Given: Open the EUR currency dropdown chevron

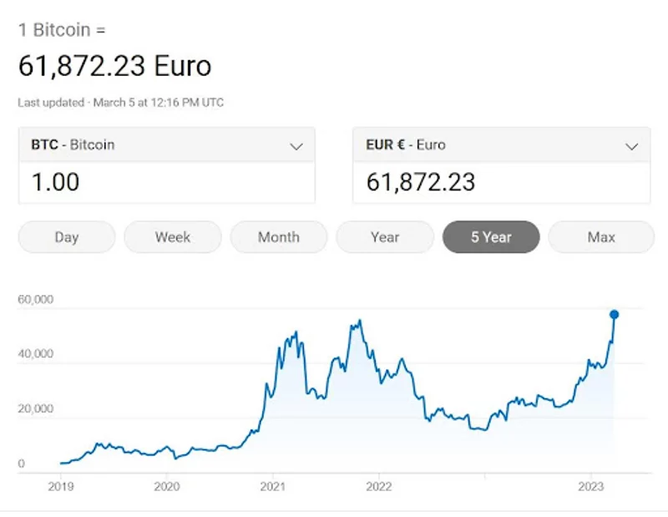Looking at the screenshot, I should point(632,146).
